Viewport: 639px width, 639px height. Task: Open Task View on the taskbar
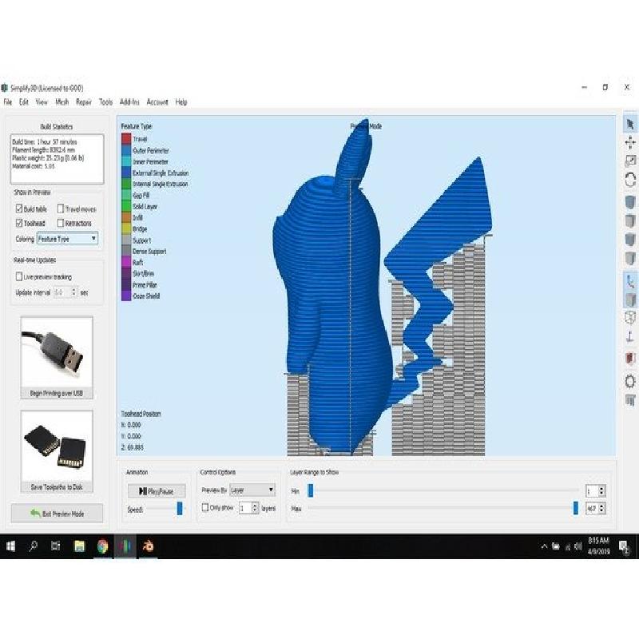click(x=56, y=546)
